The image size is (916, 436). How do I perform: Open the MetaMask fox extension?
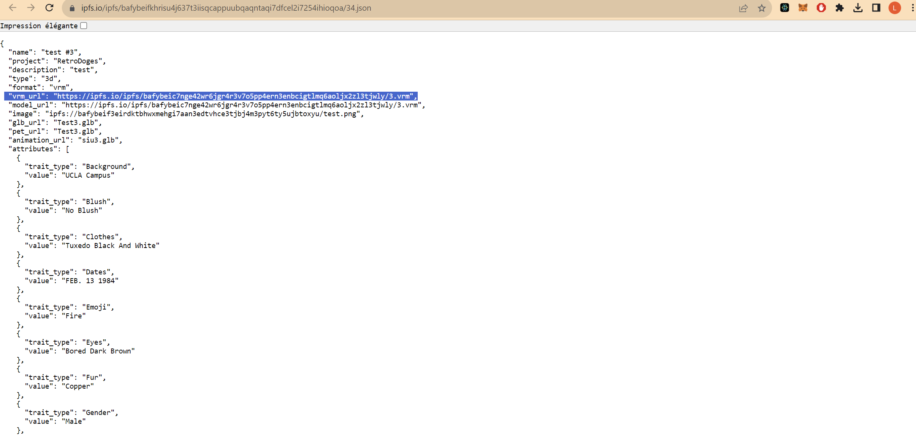coord(803,8)
